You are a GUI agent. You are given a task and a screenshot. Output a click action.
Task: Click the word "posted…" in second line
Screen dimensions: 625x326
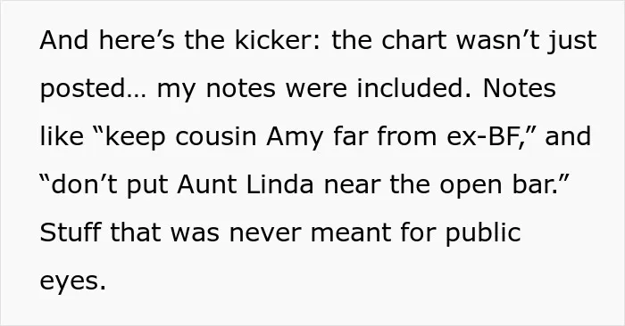[94, 90]
